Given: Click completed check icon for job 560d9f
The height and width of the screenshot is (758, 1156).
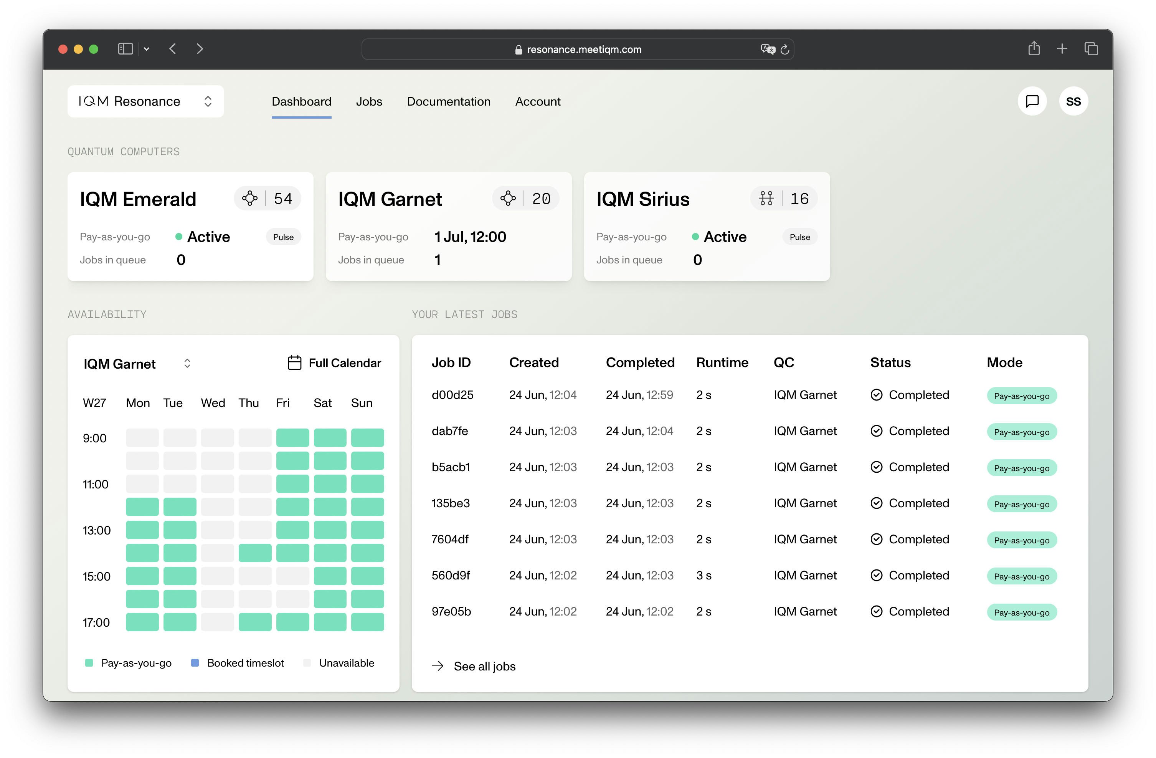Looking at the screenshot, I should click(877, 575).
